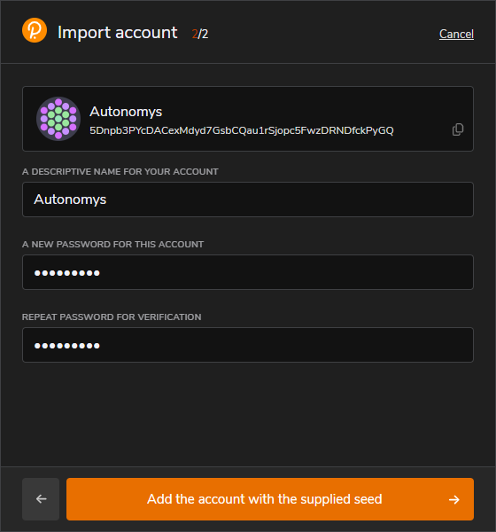The image size is (496, 532).
Task: Click the masked dots in repeat password field
Action: coord(67,346)
